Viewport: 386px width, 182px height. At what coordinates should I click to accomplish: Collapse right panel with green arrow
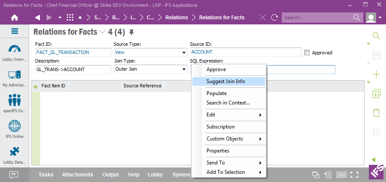(x=374, y=160)
